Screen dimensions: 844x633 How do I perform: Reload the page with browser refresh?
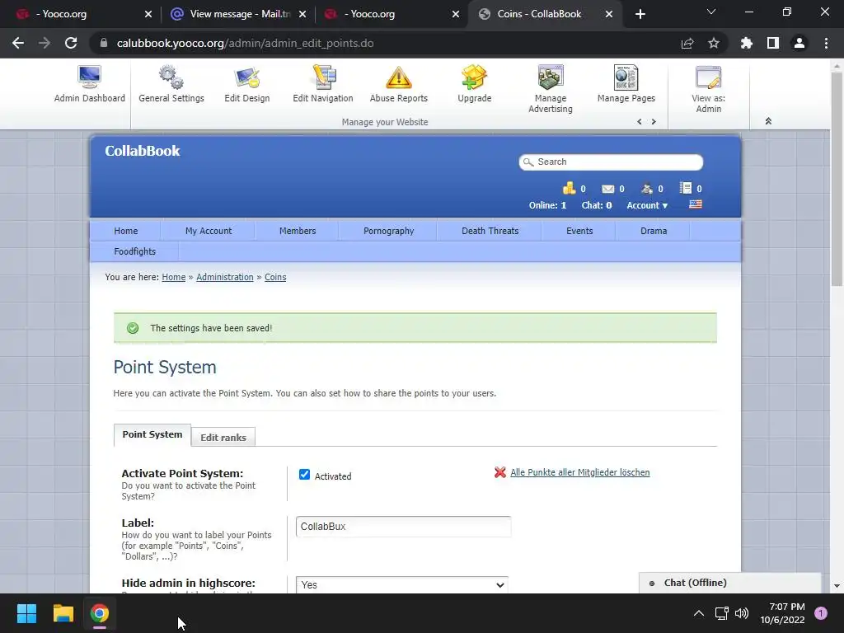pos(71,43)
